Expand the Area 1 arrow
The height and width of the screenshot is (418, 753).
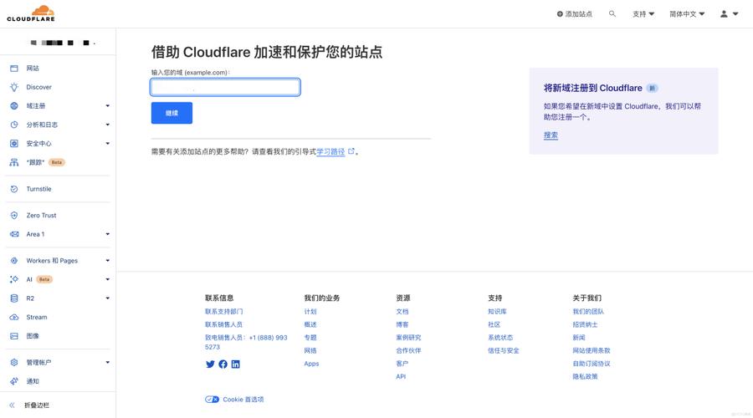click(108, 234)
